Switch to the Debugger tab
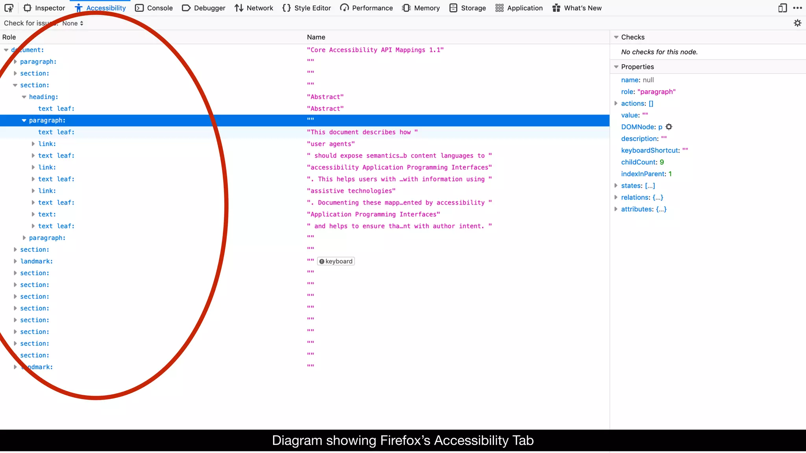806x453 pixels. coord(203,8)
